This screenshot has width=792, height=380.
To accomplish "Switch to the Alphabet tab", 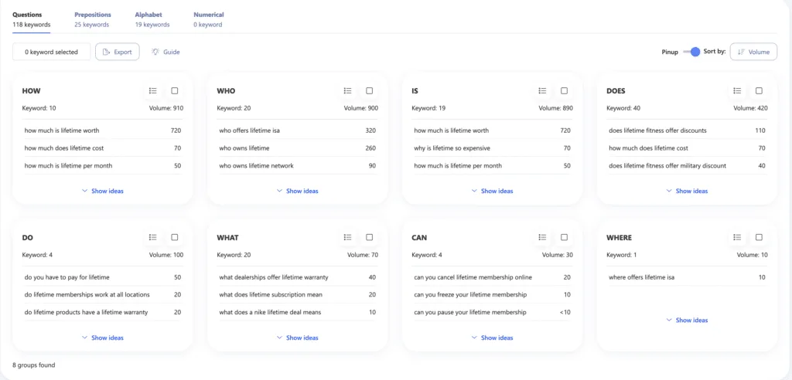I will 152,19.
